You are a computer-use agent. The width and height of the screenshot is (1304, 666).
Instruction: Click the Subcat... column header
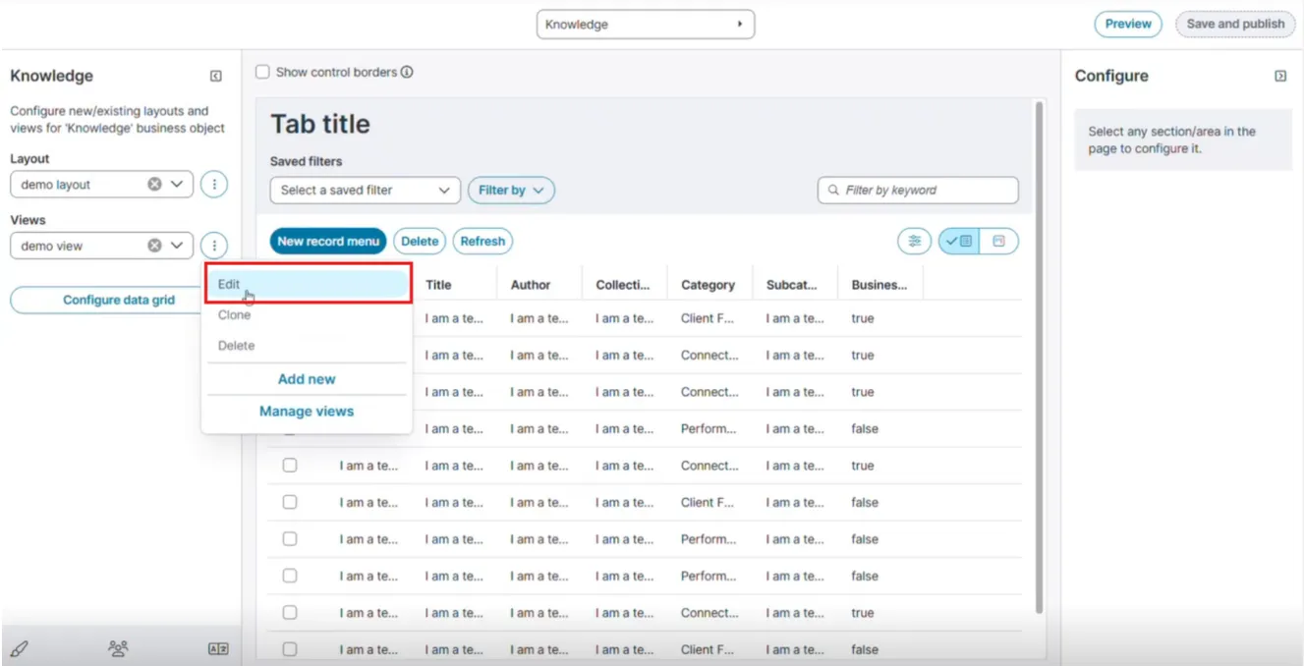pyautogui.click(x=792, y=285)
